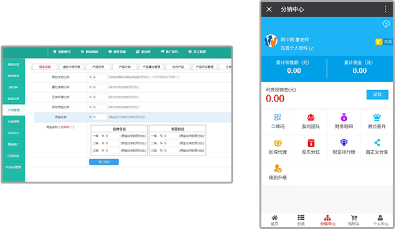Click the red 全部统一 link
396x229 pixels.
tap(67, 127)
